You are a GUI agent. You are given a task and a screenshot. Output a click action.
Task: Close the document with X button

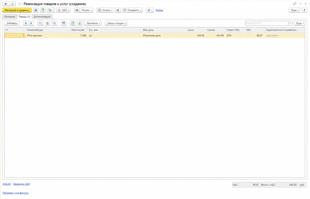click(x=306, y=4)
